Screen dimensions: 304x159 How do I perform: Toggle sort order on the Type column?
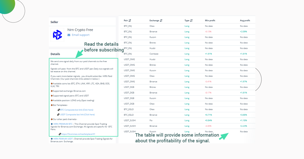pos(191,20)
